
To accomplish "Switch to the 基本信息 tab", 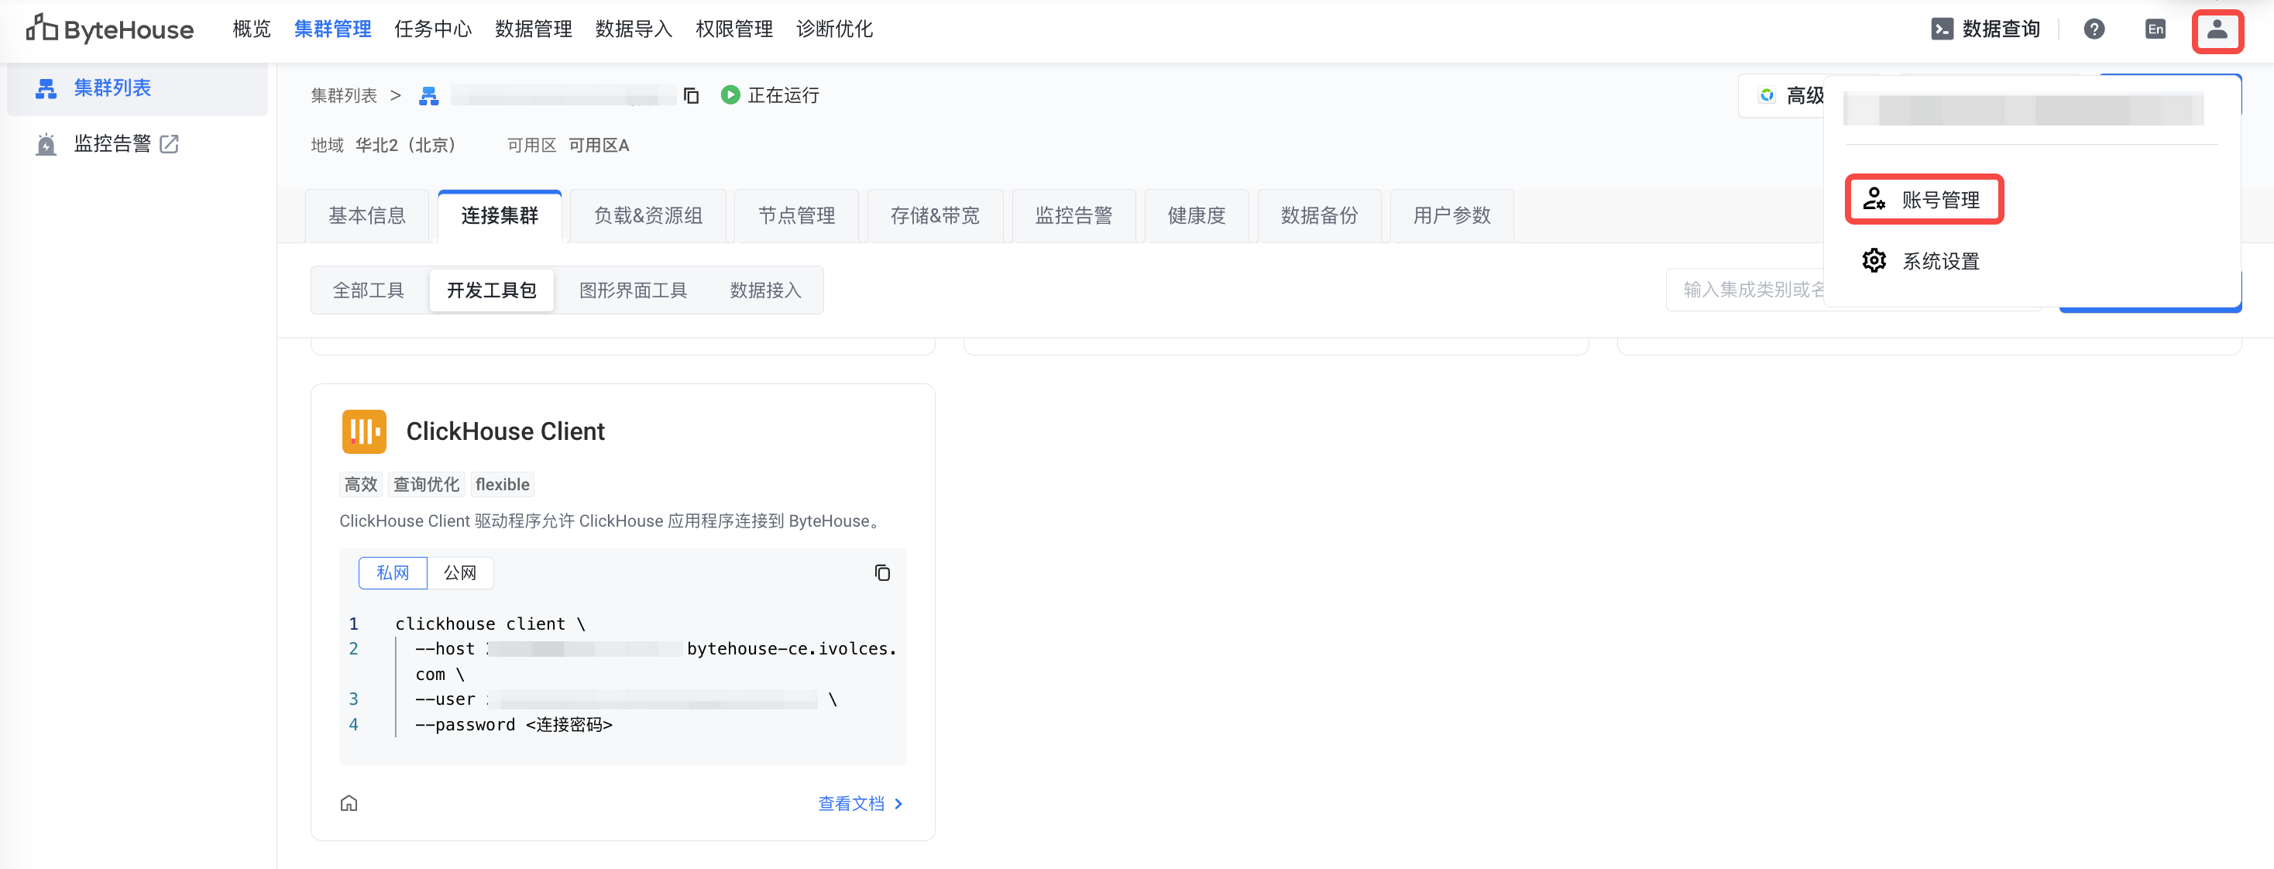I will point(367,215).
